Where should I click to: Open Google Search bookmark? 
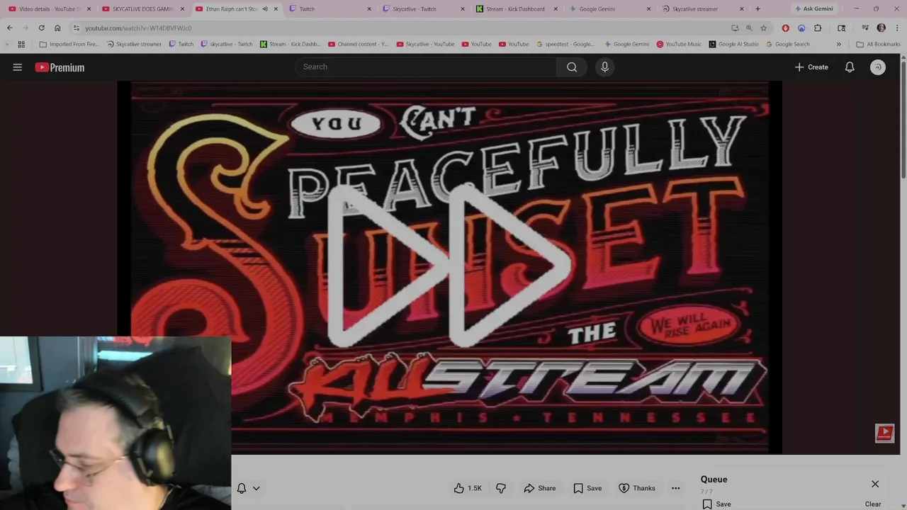click(x=787, y=44)
